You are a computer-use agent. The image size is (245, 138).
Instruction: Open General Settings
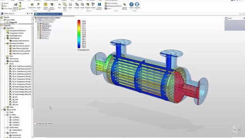point(16,6)
